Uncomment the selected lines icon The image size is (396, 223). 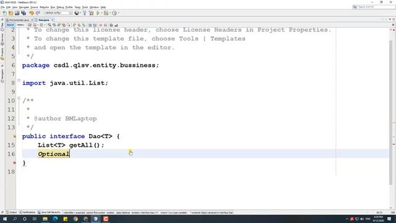(x=116, y=25)
